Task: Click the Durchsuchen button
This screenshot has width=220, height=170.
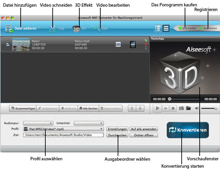Action: pos(117,135)
